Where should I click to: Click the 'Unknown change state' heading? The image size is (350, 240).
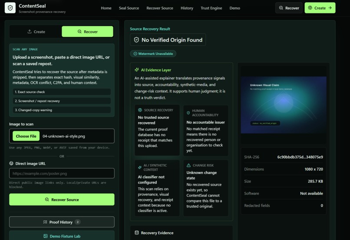pos(201,175)
